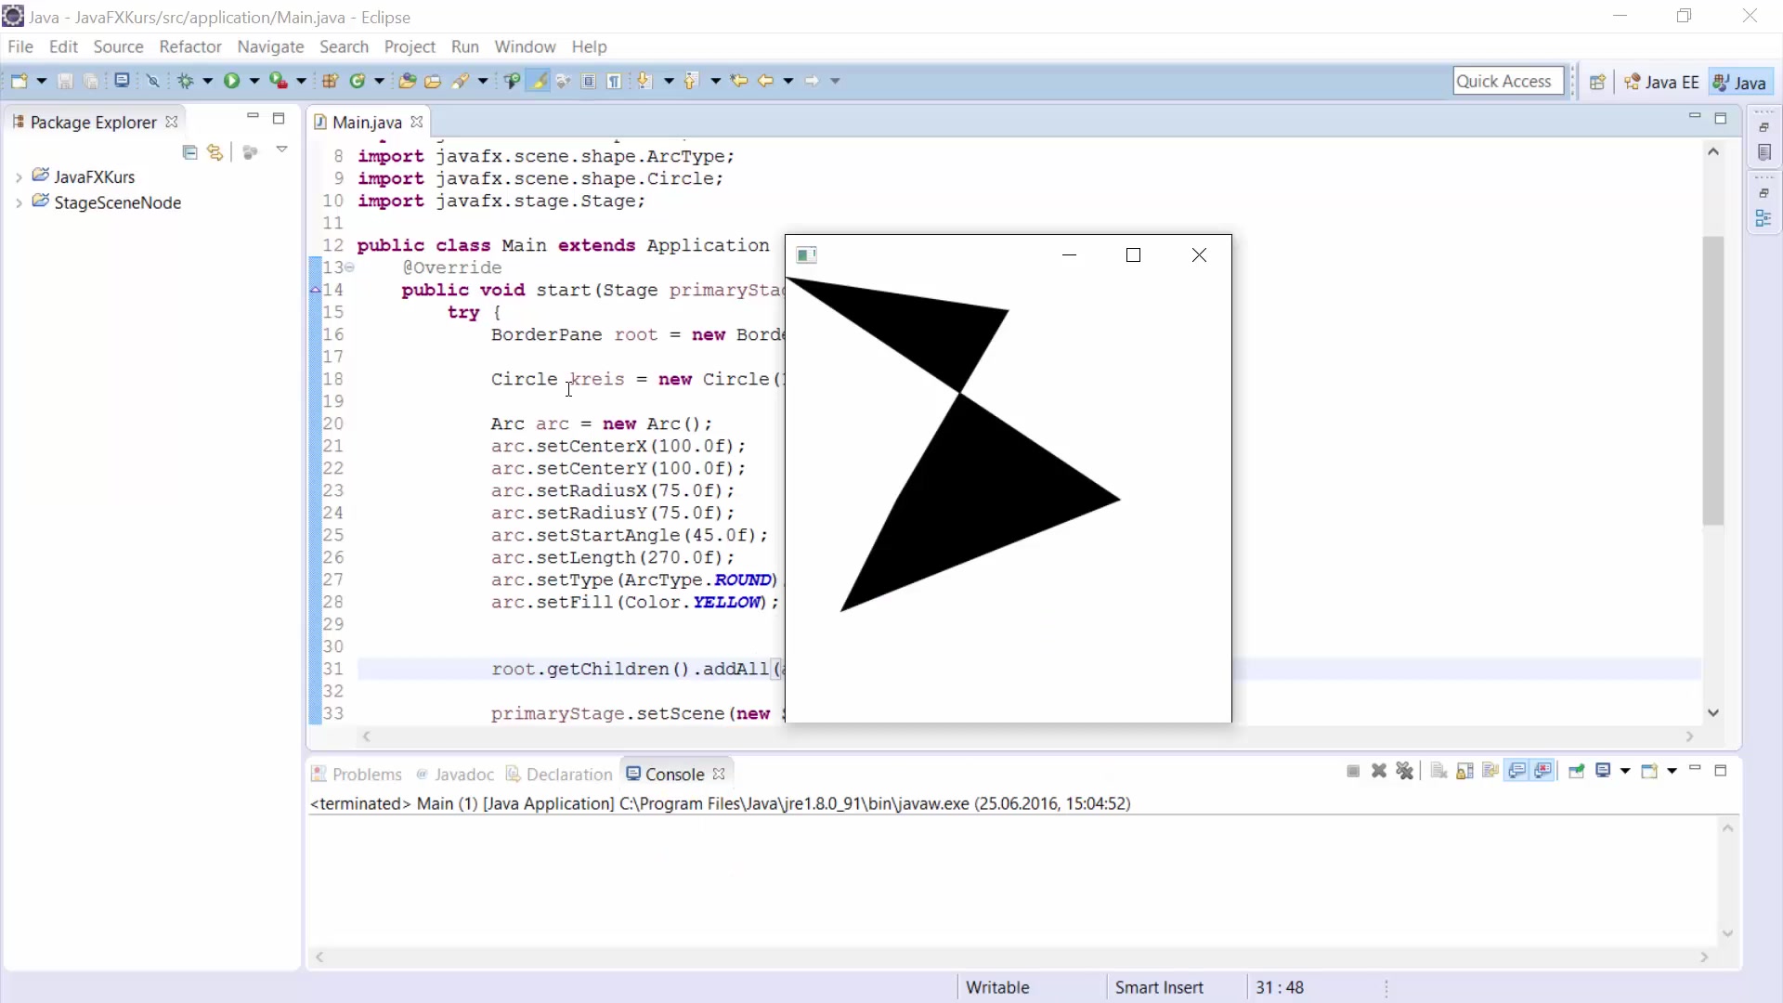This screenshot has width=1783, height=1003.
Task: Open the Refactor menu
Action: tap(189, 46)
